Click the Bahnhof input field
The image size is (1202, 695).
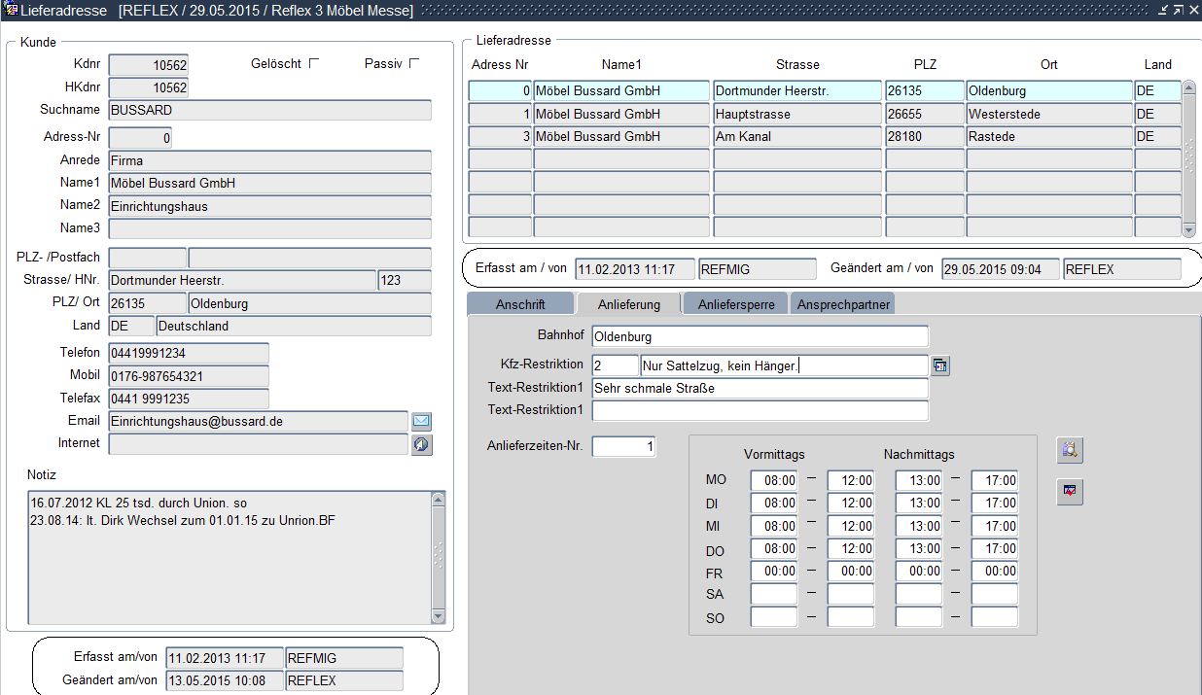click(760, 336)
